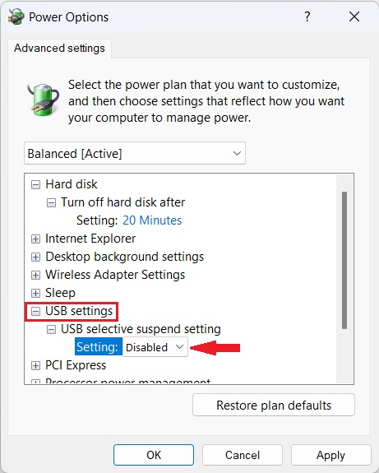This screenshot has height=473, width=379.
Task: Click the Power Options title bar icon
Action: point(16,17)
